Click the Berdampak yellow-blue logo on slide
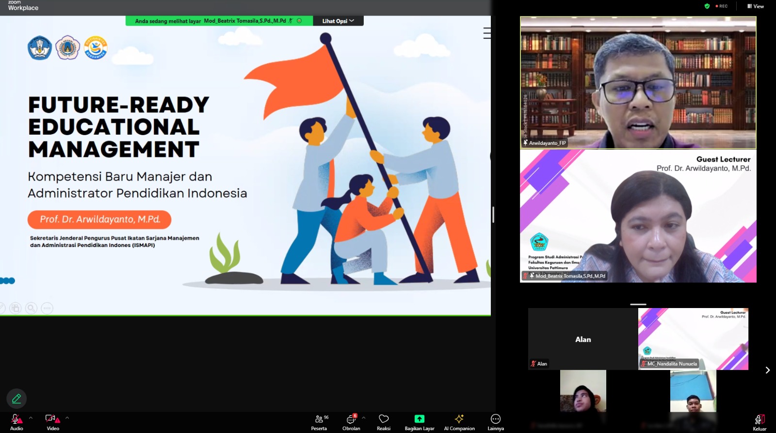Screen dimensions: 776x433 click(x=96, y=48)
